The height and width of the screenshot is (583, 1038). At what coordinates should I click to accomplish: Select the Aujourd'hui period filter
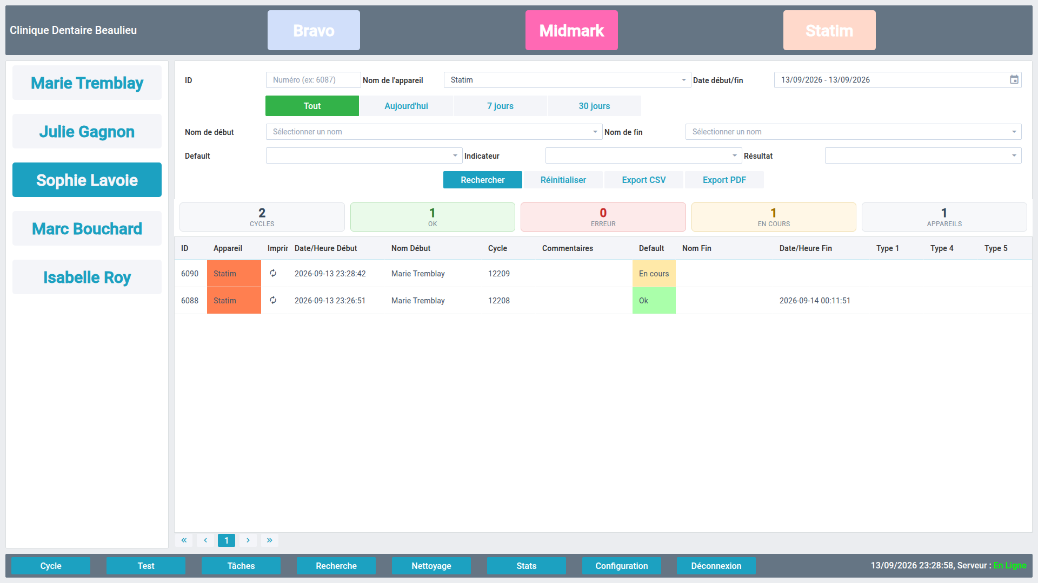pyautogui.click(x=406, y=106)
